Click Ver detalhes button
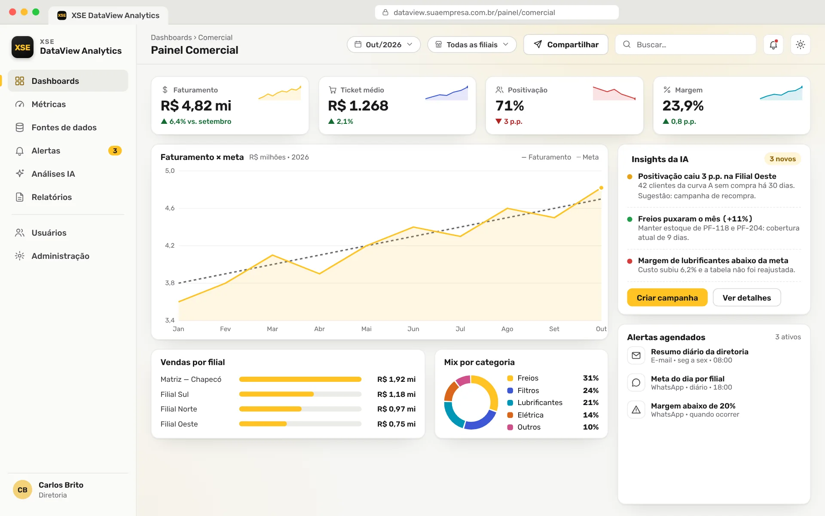 pyautogui.click(x=746, y=298)
